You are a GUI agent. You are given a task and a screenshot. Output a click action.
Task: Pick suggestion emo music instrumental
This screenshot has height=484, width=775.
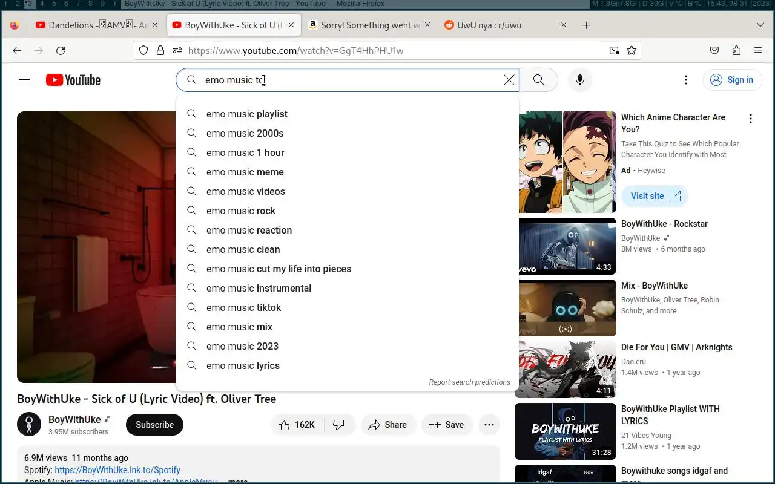pyautogui.click(x=348, y=288)
